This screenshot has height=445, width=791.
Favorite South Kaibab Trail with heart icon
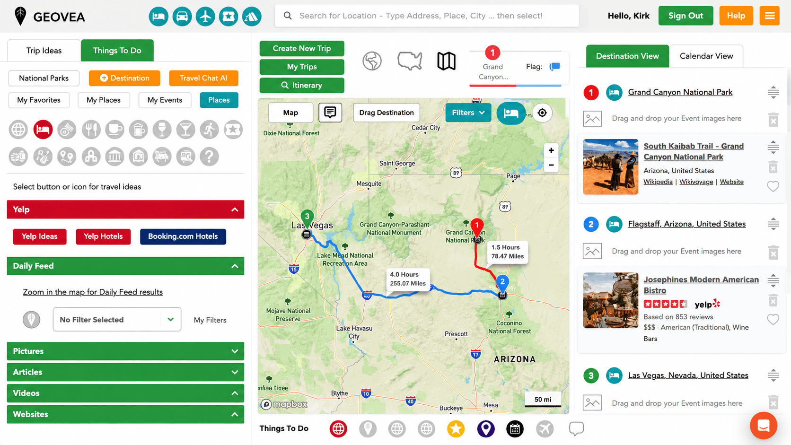point(773,186)
